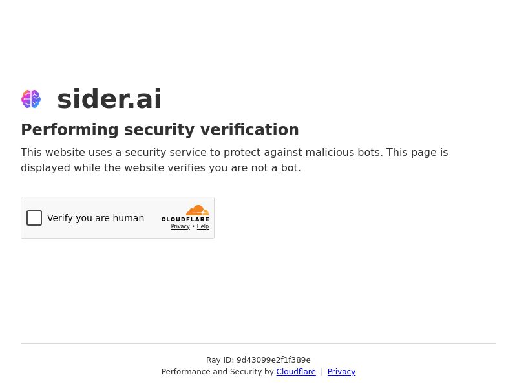Open the Privacy link inside the Cloudflare widget

pos(180,226)
